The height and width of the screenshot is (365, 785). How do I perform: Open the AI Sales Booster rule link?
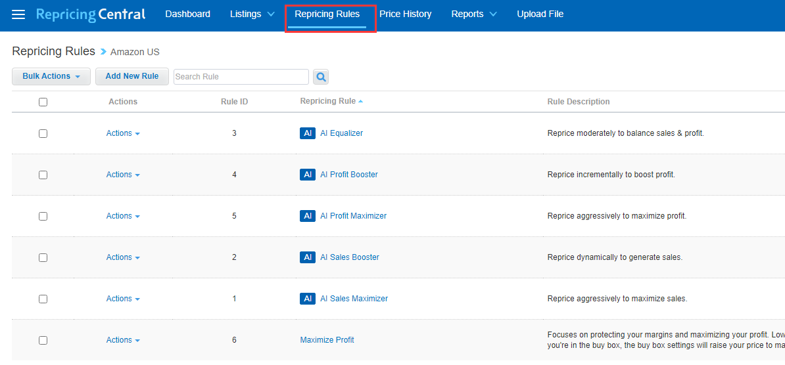click(x=350, y=257)
